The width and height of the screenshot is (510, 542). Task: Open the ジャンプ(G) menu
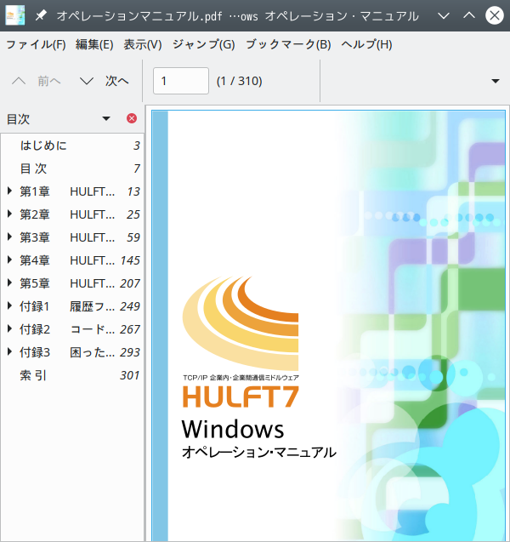pyautogui.click(x=204, y=44)
